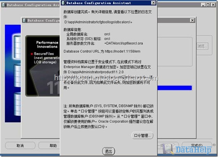The width and height of the screenshot is (218, 157).
Task: Open 口令管理... password management
Action: point(142,135)
